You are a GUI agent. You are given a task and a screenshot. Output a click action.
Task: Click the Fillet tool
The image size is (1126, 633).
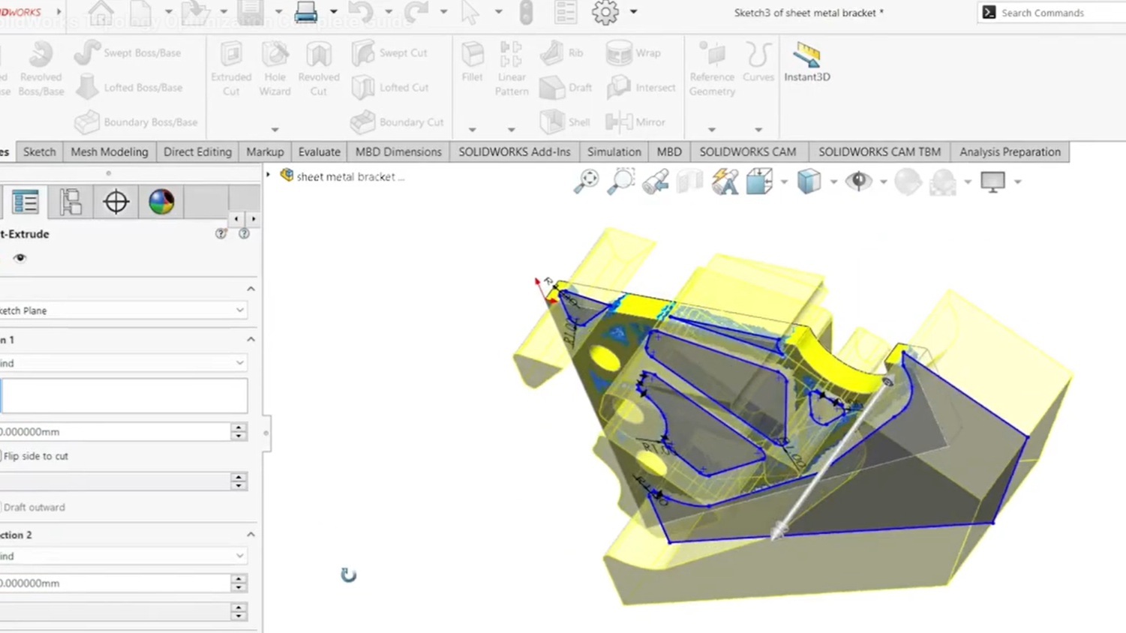[473, 61]
